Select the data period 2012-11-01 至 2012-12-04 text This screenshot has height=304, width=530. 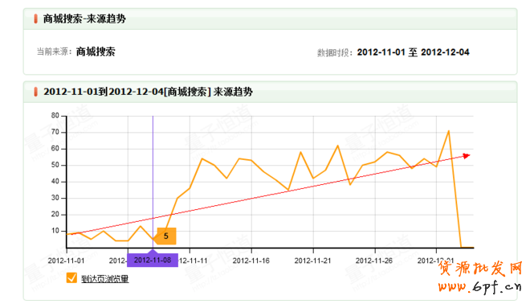click(413, 52)
